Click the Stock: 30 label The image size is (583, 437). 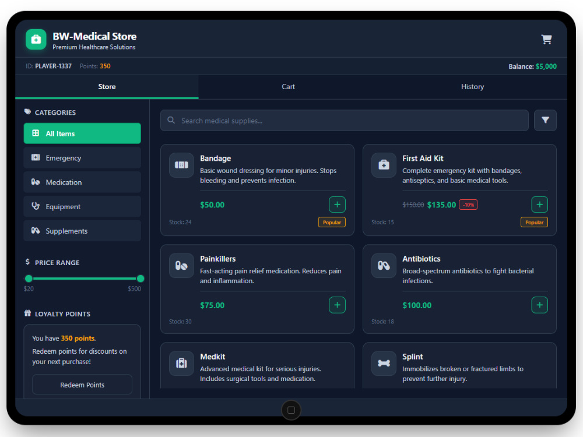coord(180,322)
